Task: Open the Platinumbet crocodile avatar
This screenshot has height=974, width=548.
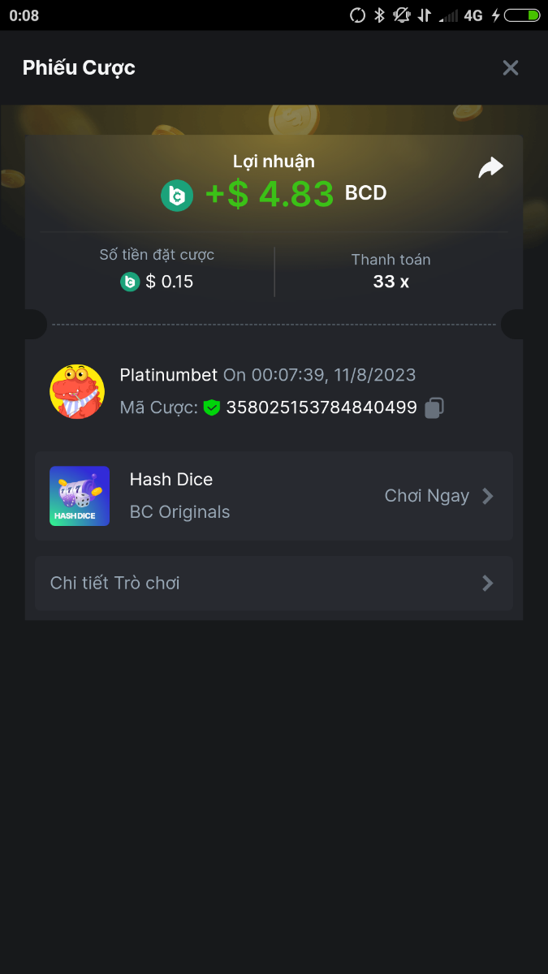Action: tap(77, 391)
